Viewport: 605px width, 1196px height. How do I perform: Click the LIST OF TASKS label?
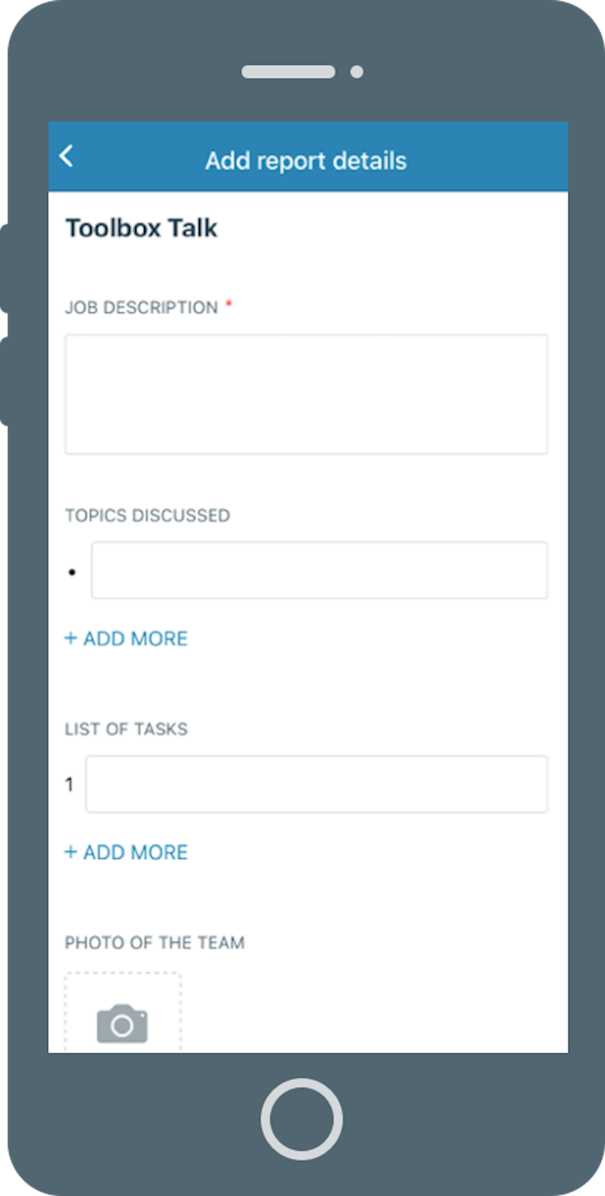pos(126,729)
